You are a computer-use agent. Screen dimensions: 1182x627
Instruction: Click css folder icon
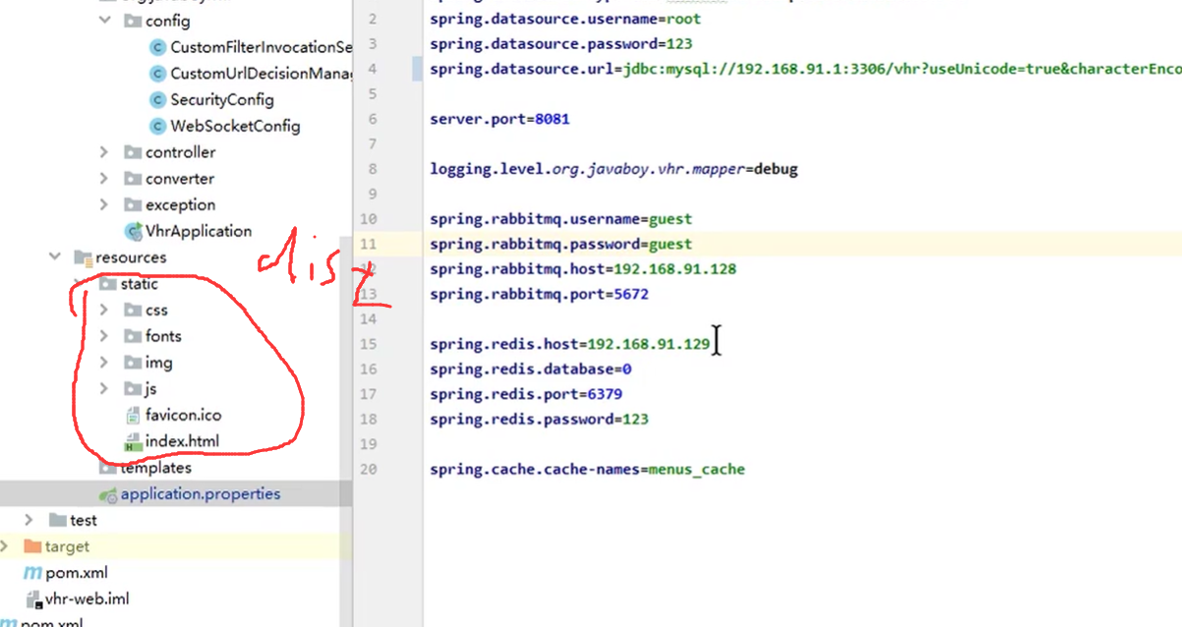coord(133,310)
